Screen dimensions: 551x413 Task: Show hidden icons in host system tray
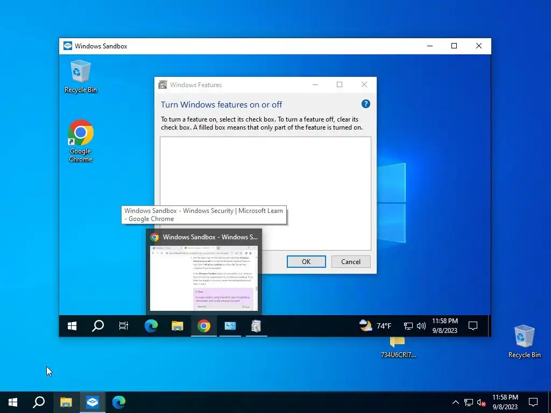coord(455,402)
